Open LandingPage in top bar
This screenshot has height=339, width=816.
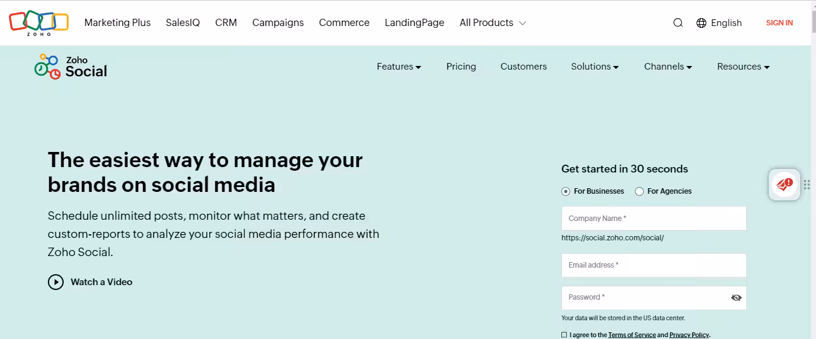pos(415,23)
